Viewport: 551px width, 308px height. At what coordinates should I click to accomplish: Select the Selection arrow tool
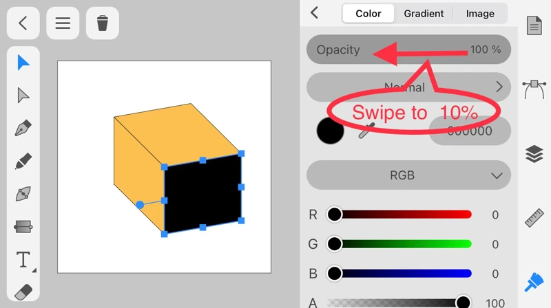[23, 63]
